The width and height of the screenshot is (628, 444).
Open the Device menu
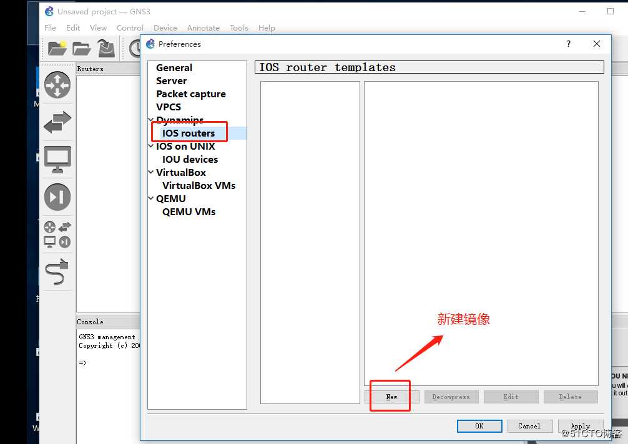tap(165, 27)
